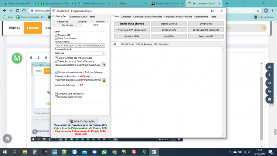Click log scrollbar down arrow
Image resolution: width=277 pixels, height=156 pixels.
point(223,135)
